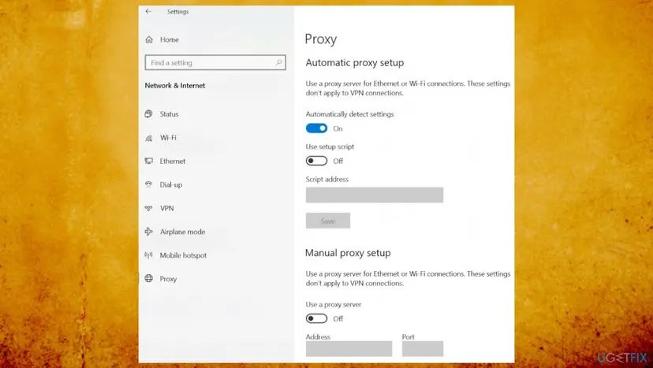Click the Network & Internet heading
Viewport: 653px width, 368px height.
(x=175, y=85)
